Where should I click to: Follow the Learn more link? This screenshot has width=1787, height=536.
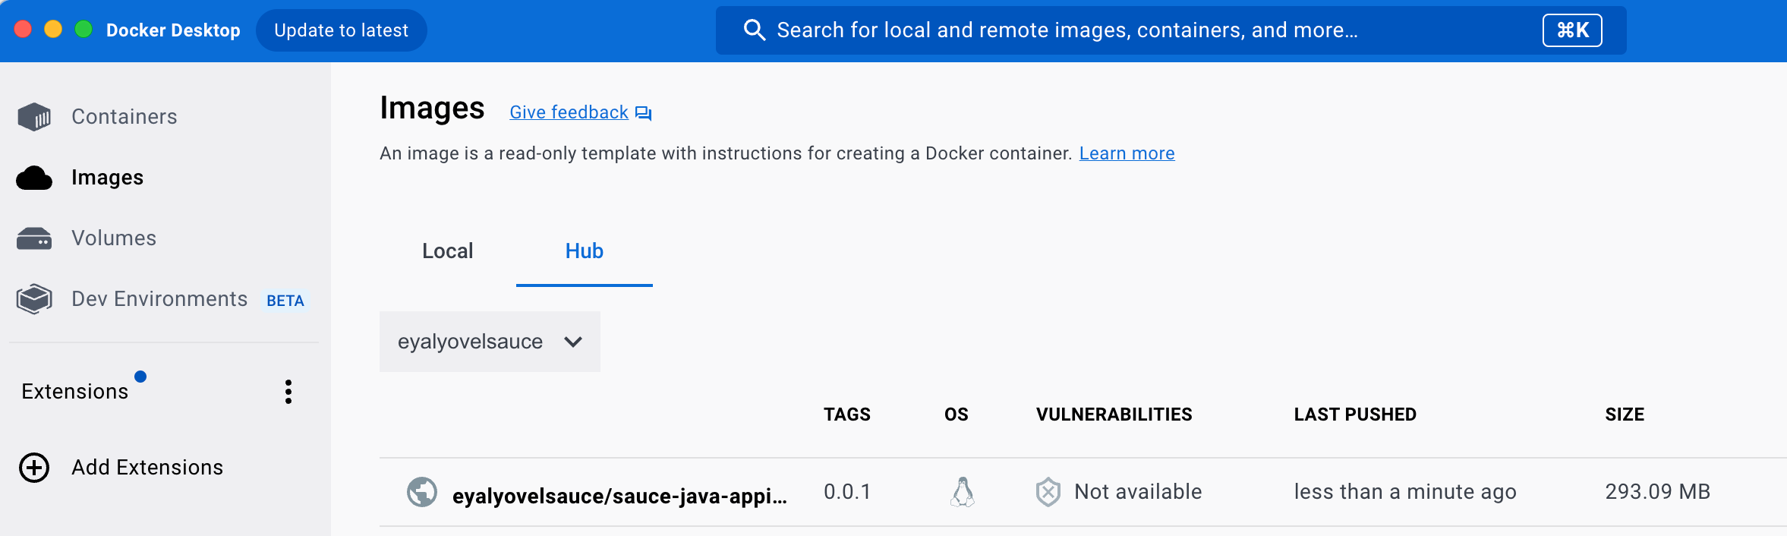coord(1127,153)
